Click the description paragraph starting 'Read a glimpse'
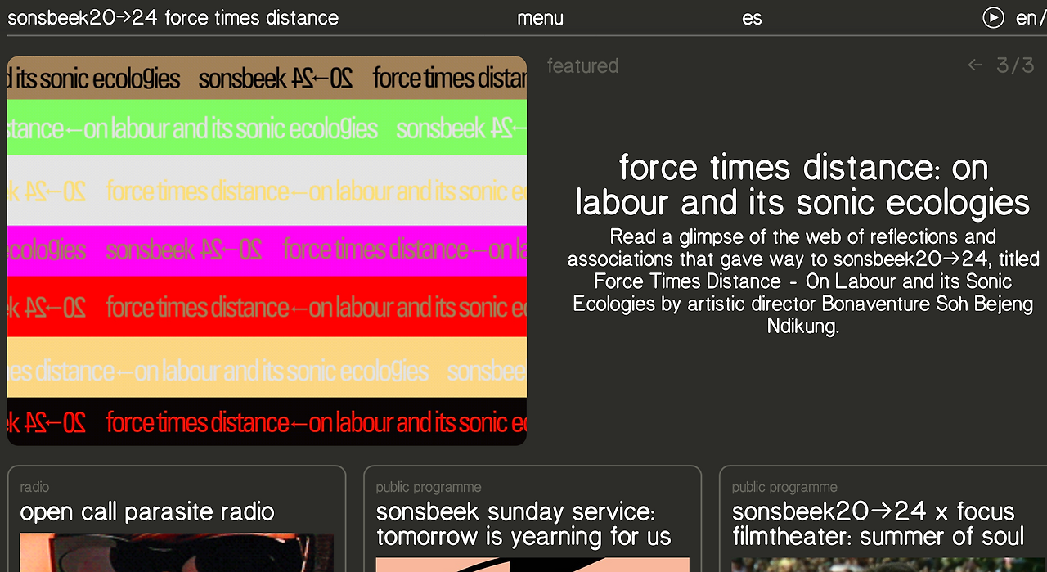Viewport: 1047px width, 572px height. coord(803,281)
